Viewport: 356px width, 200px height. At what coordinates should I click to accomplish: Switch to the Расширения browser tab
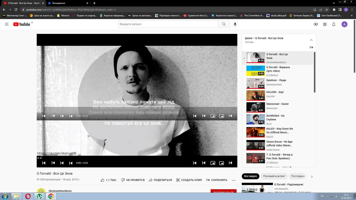pyautogui.click(x=68, y=3)
